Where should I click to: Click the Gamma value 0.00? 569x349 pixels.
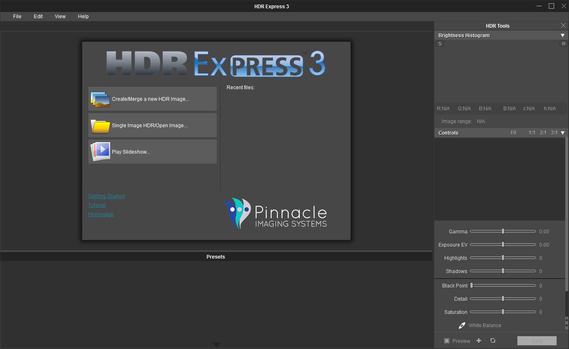click(x=544, y=232)
